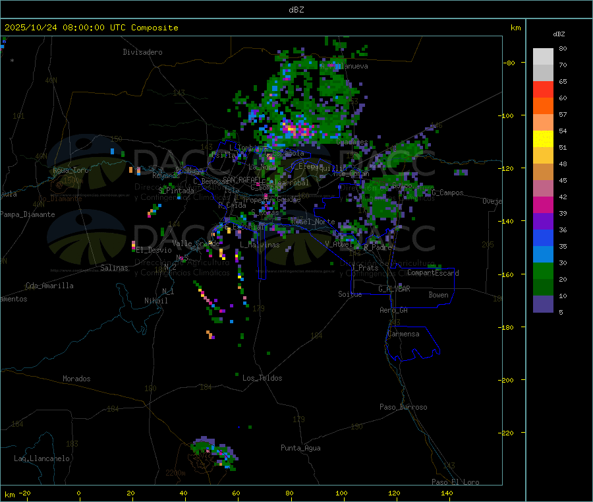The image size is (593, 502).
Task: Click the '-180' km tick on right axis
Action: (x=505, y=327)
